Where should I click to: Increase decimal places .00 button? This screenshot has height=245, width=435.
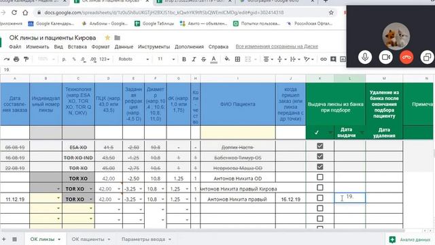click(93, 59)
